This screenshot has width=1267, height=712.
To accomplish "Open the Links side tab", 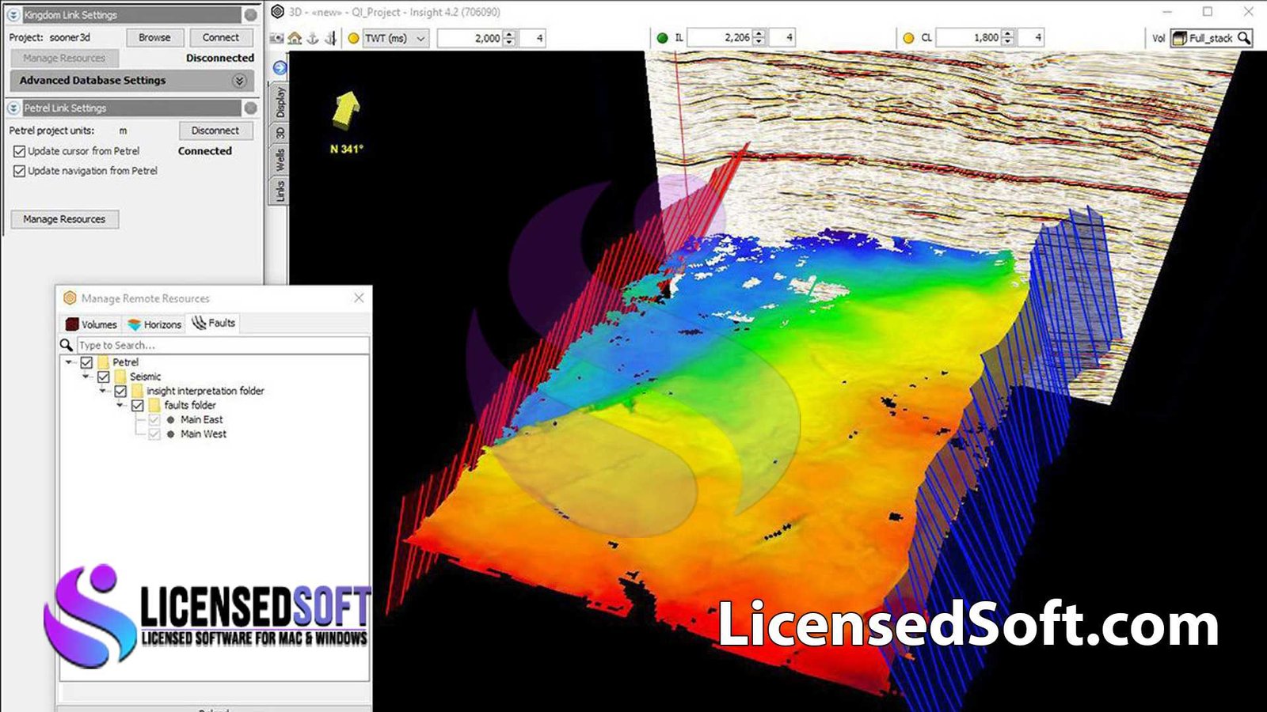I will 280,191.
